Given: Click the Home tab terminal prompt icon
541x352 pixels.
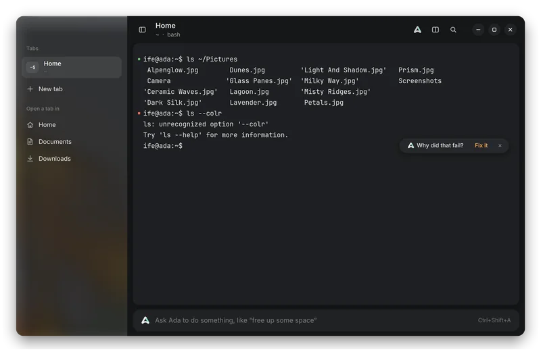Looking at the screenshot, I should (32, 68).
